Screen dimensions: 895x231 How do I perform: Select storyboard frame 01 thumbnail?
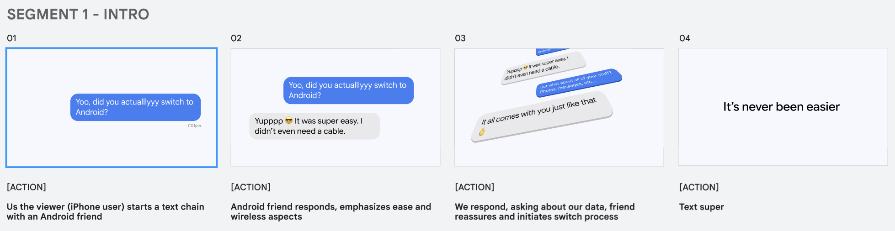pyautogui.click(x=112, y=108)
